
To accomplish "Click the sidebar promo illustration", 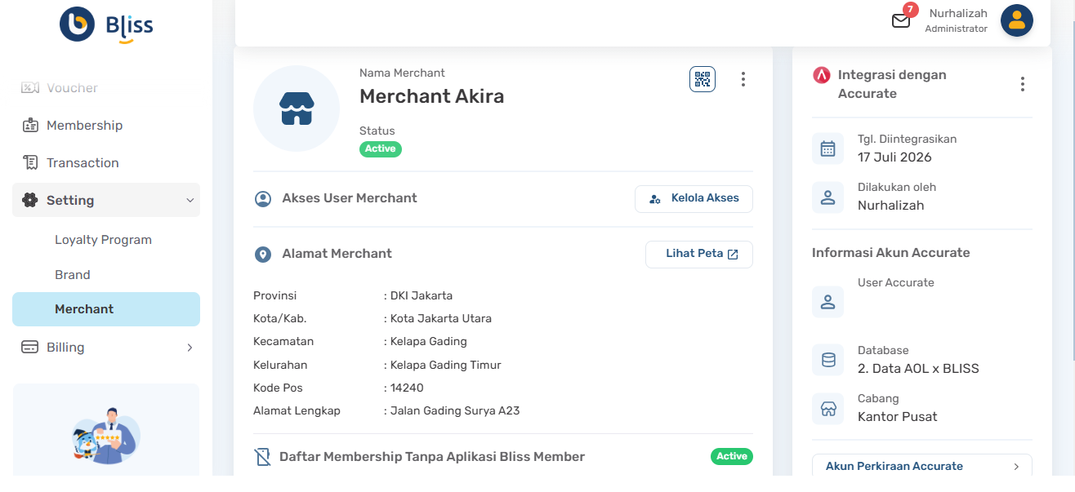I will (x=106, y=436).
